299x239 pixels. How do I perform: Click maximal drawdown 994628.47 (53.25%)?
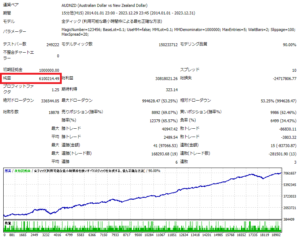pyautogui.click(x=160, y=101)
